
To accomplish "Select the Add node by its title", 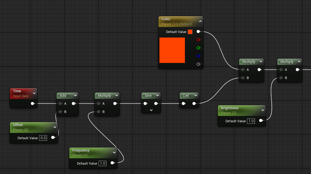I will 63,96.
